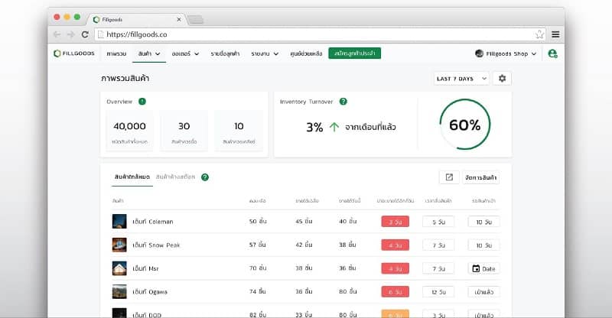Click the 60% circular progress indicator
Image resolution: width=612 pixels, height=318 pixels.
pos(464,125)
